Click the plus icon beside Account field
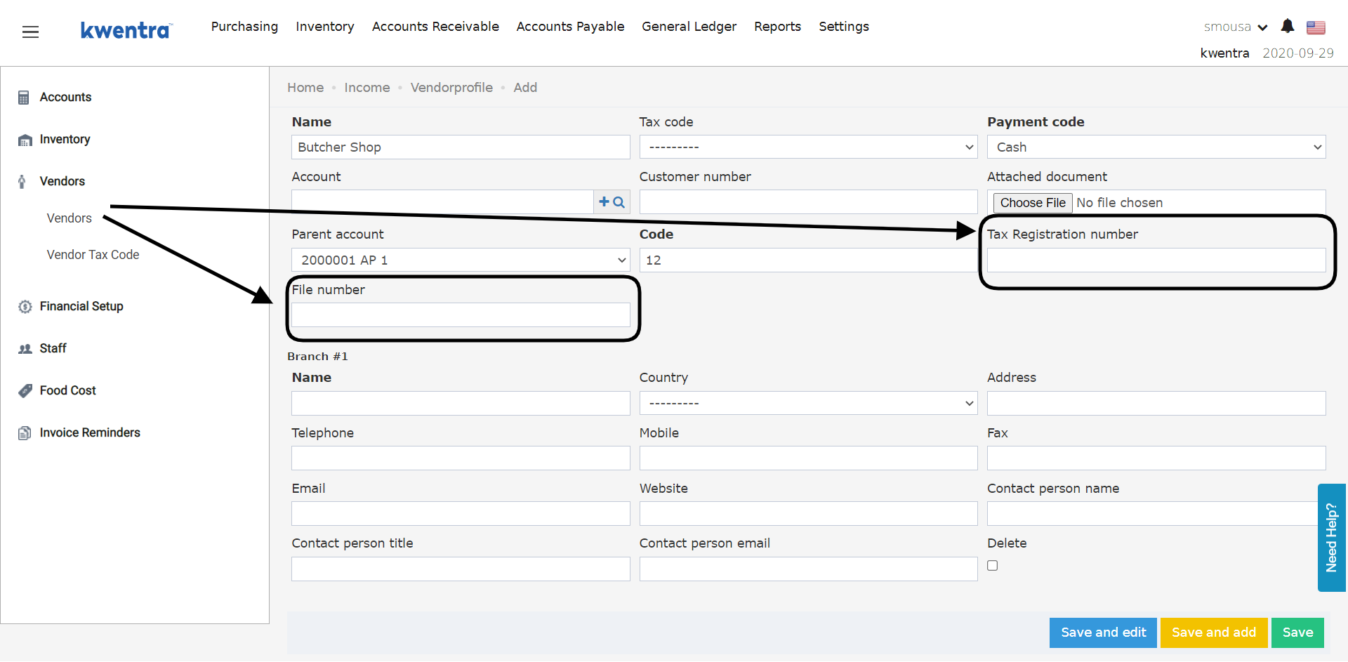Screen dimensions: 1348x662 604,202
